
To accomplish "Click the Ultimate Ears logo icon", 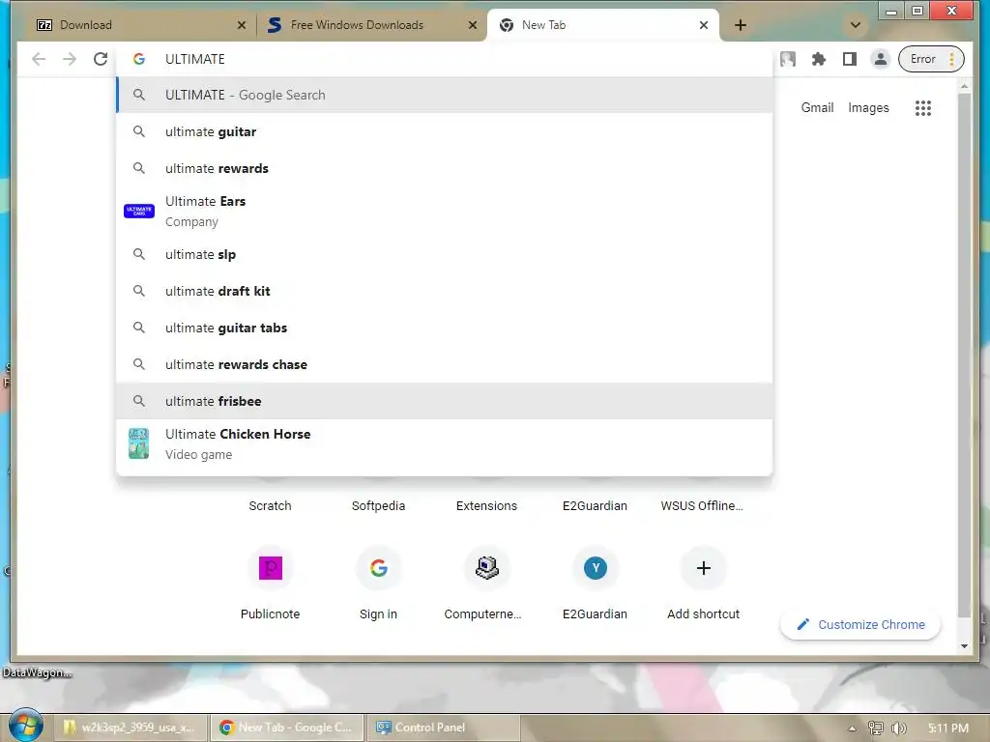I will pos(139,212).
